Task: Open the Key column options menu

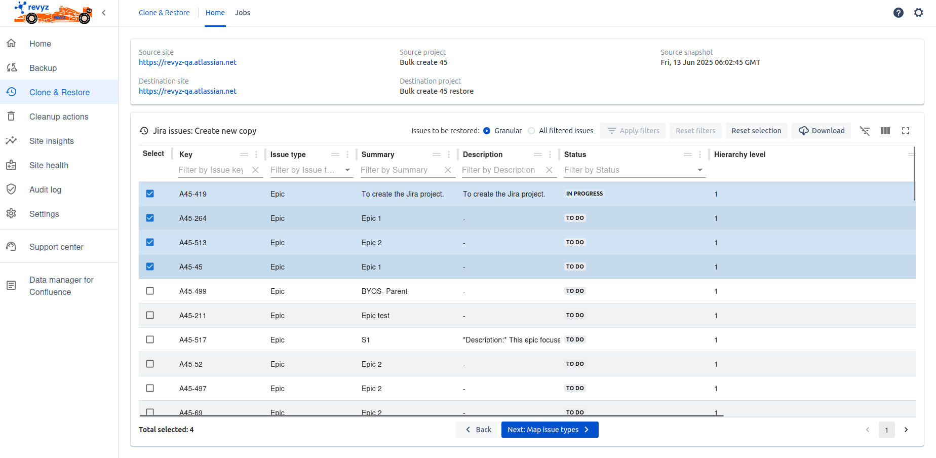Action: point(256,155)
